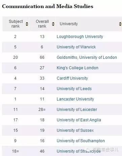Screen dimensions: 122x156
Task: Sort table by Subject rank arrows
Action: [27, 24]
